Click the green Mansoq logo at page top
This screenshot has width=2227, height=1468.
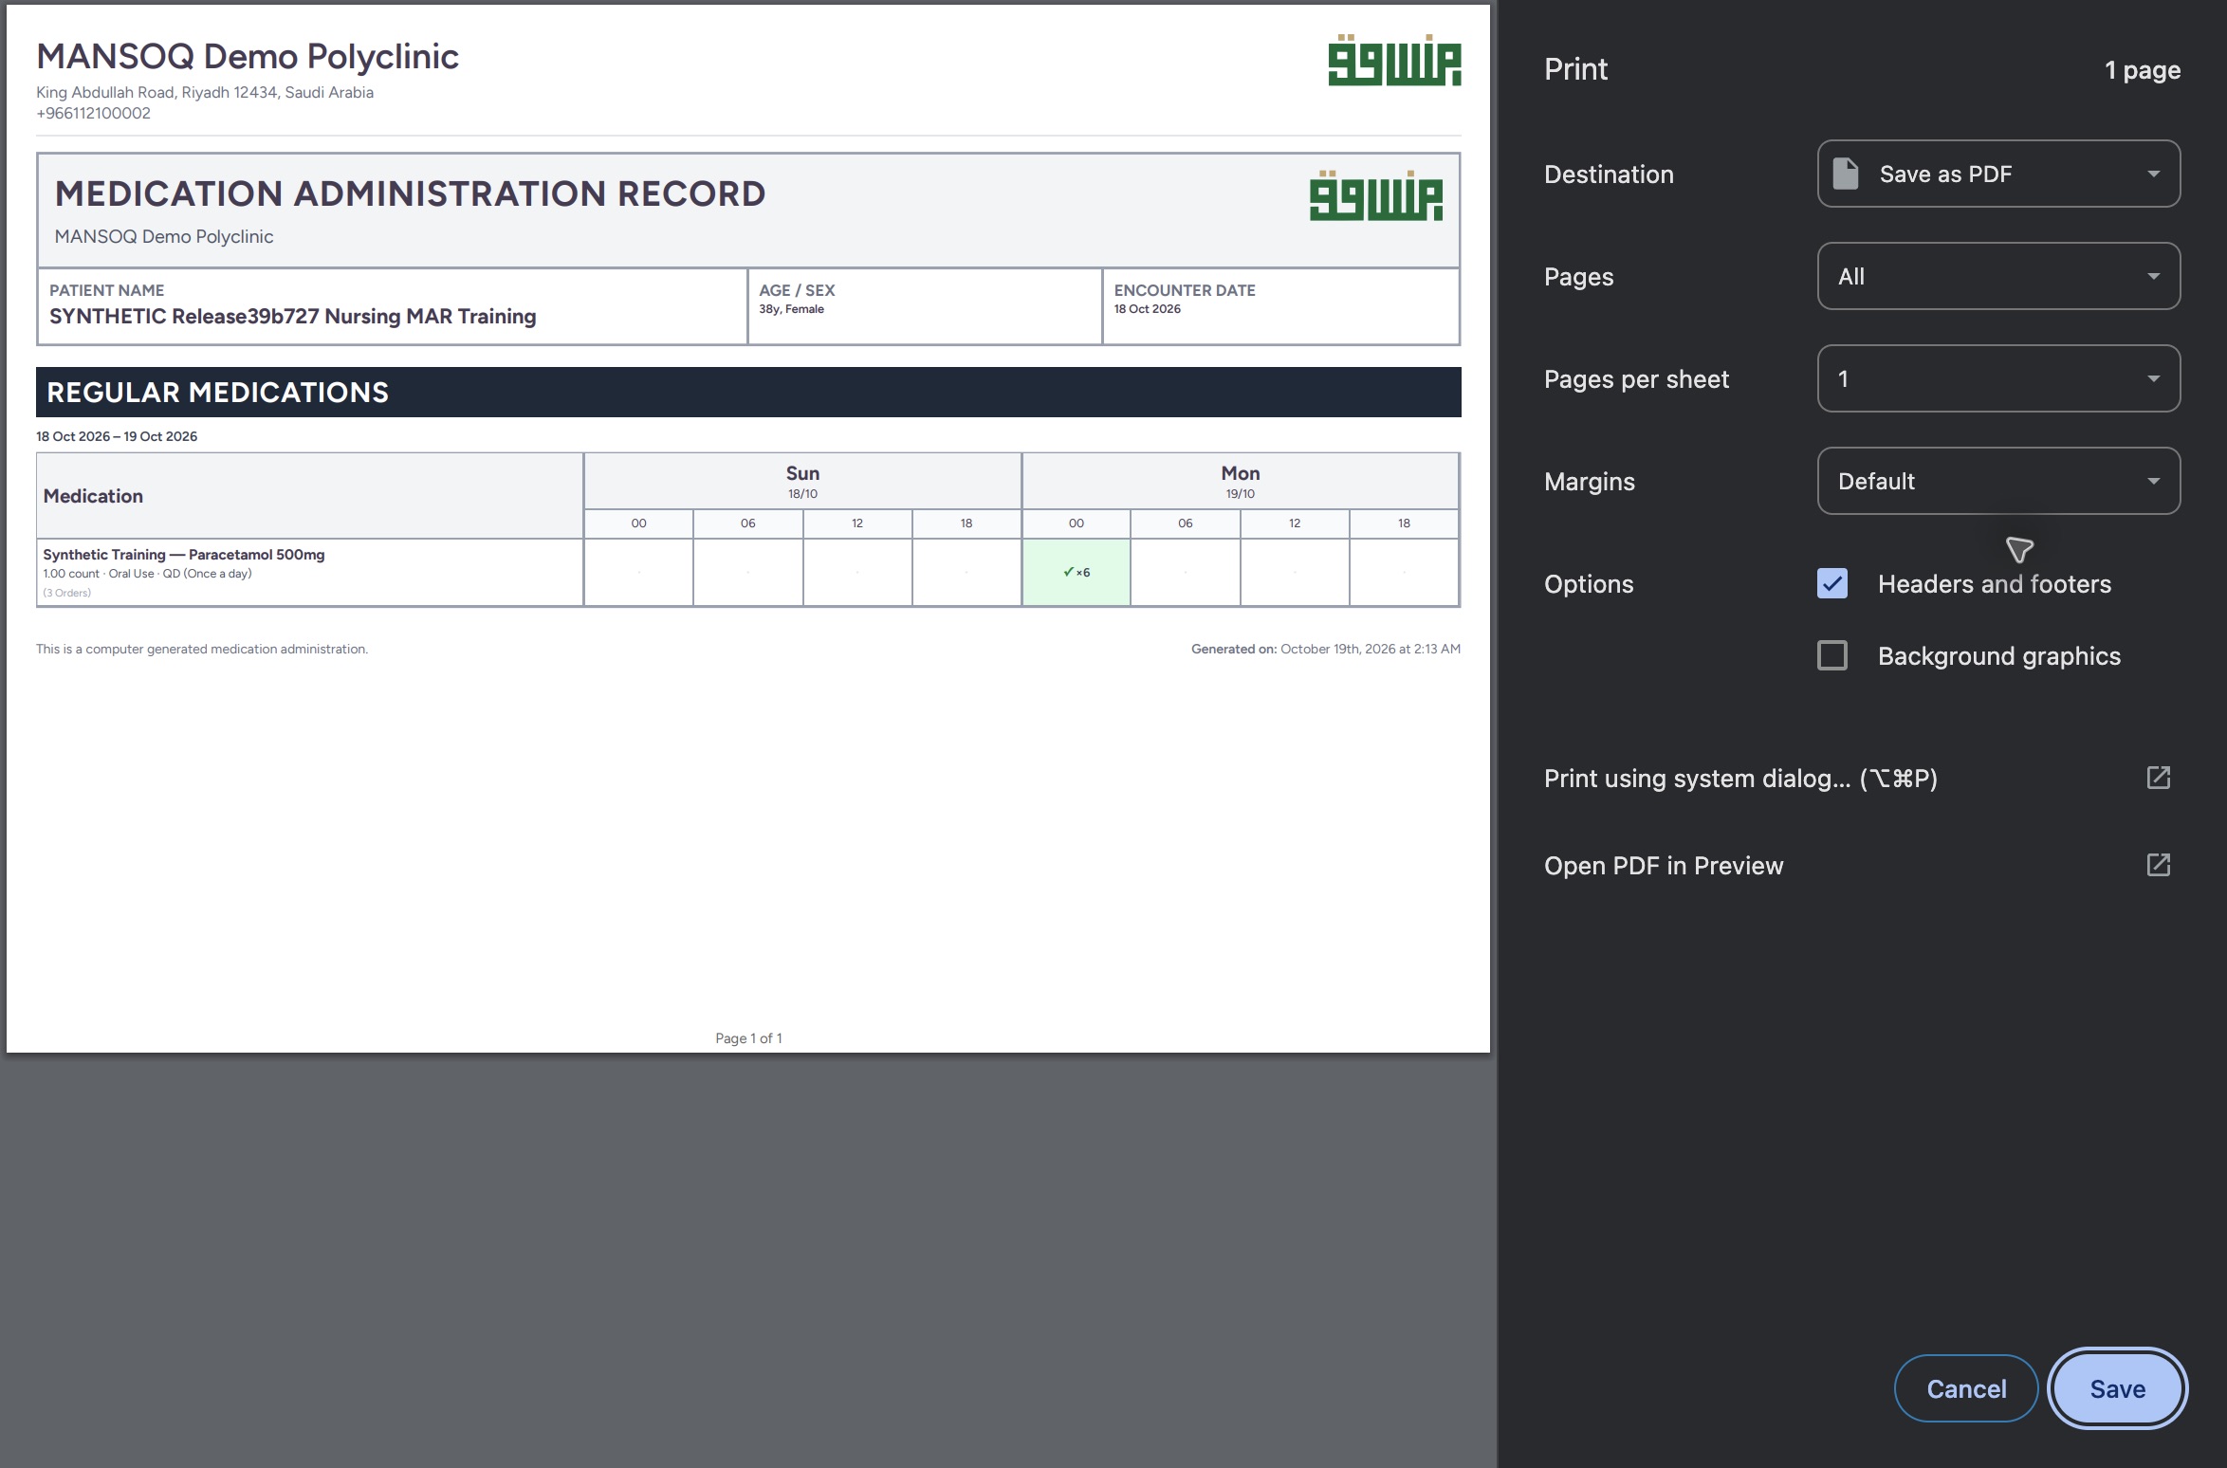pos(1394,61)
